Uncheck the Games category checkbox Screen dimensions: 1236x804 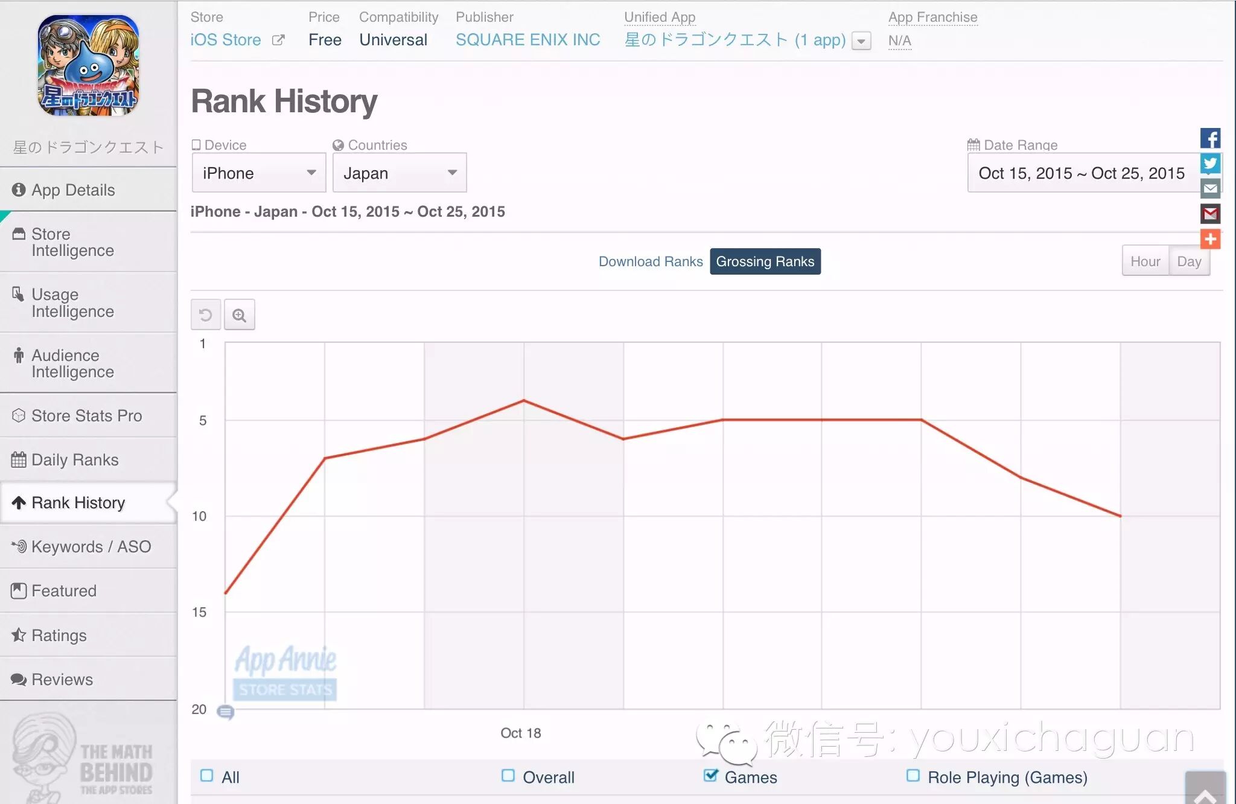coord(711,776)
